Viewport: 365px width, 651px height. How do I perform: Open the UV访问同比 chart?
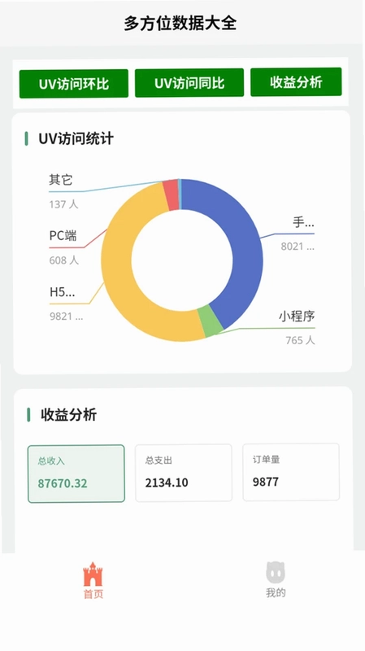189,83
